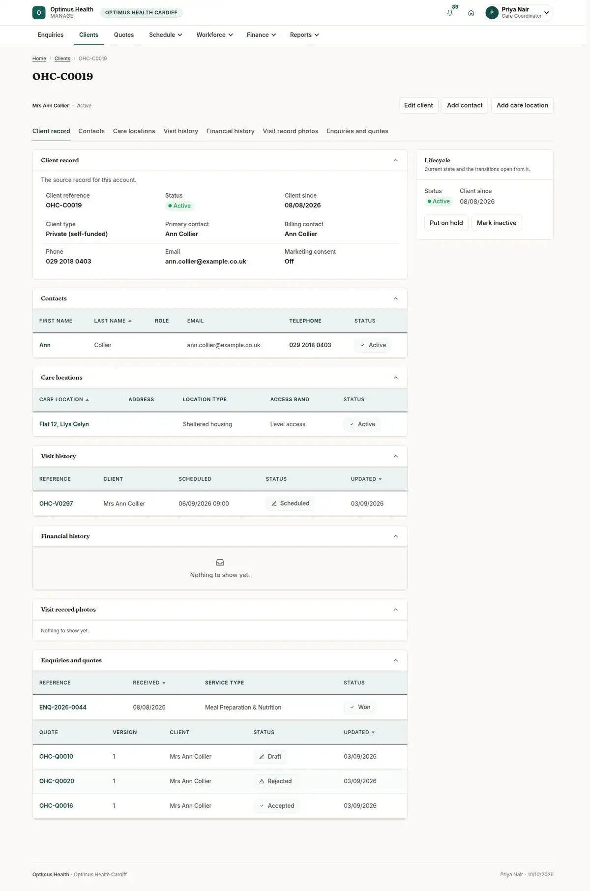The image size is (590, 891).
Task: Open the Finance dropdown menu
Action: 261,35
